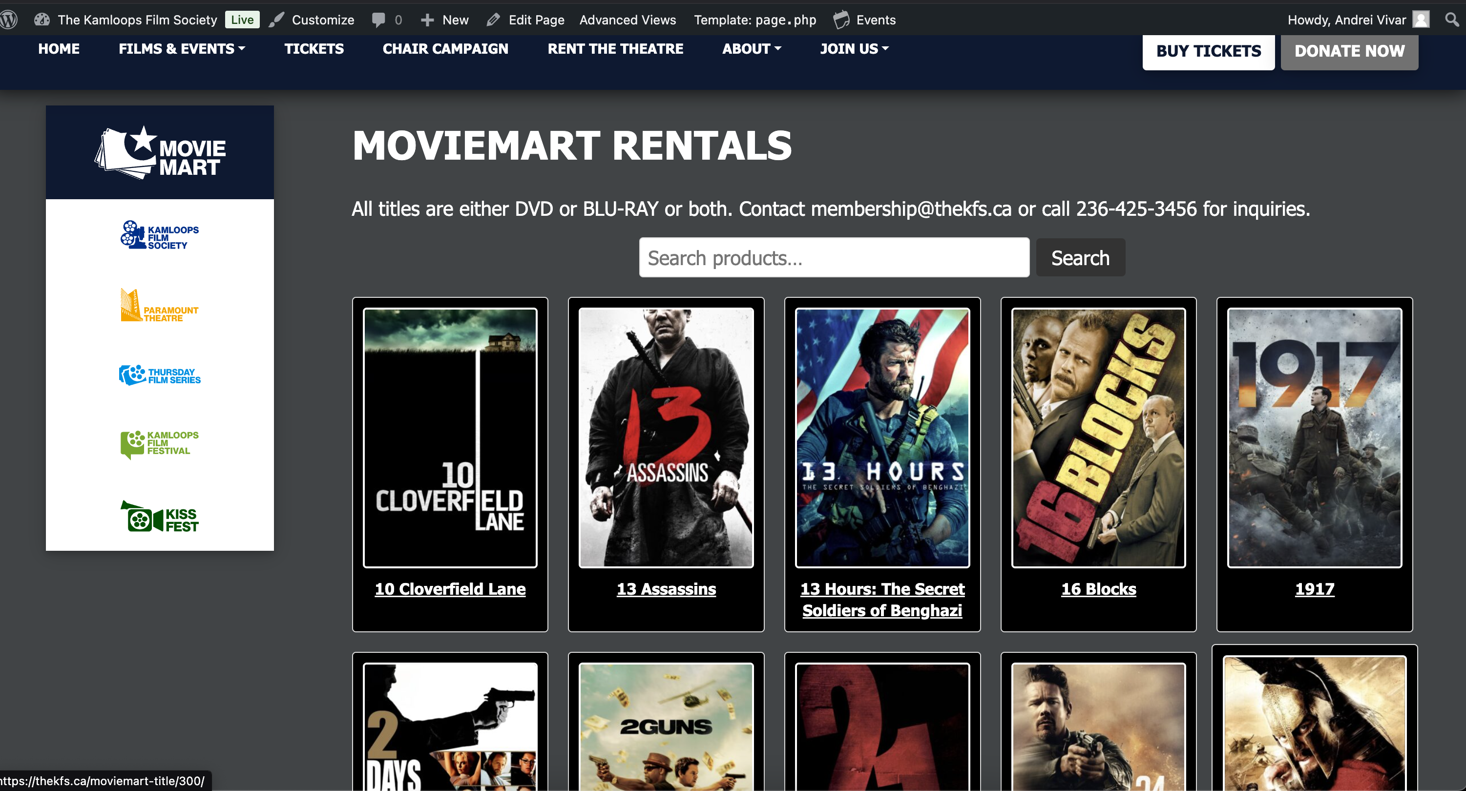Click the DONATE NOW button
This screenshot has height=791, width=1466.
pyautogui.click(x=1349, y=51)
